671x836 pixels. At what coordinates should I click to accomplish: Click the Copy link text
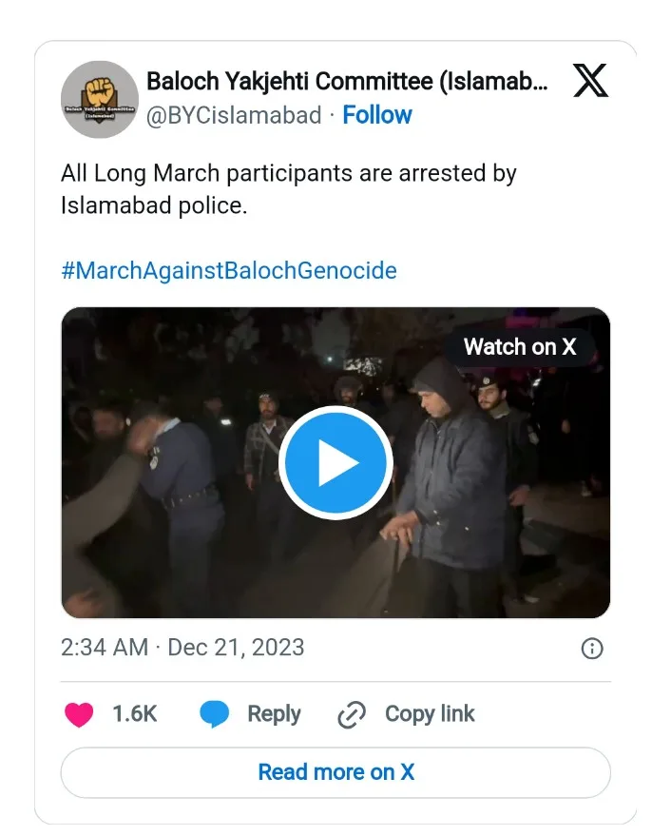(x=430, y=714)
